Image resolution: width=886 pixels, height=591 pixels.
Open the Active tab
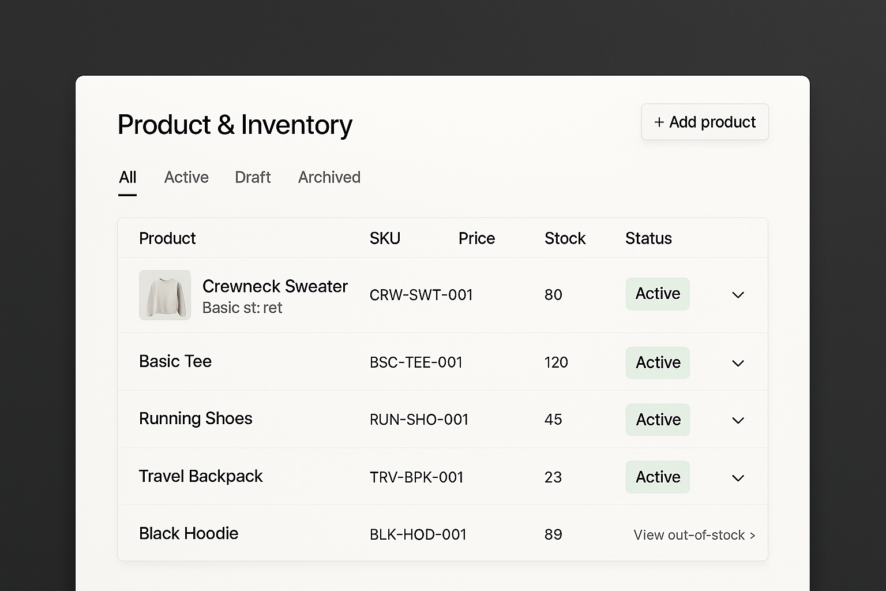pos(186,178)
